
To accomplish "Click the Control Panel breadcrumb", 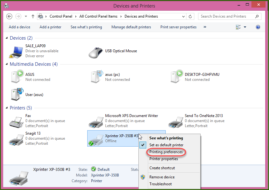I will [x=61, y=16].
